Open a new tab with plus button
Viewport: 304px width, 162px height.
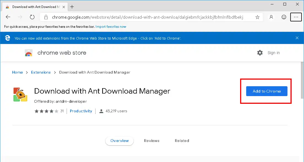tap(72, 7)
